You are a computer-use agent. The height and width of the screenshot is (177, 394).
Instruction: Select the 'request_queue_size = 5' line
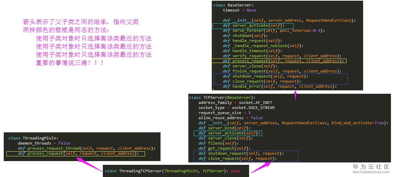coord(224,113)
